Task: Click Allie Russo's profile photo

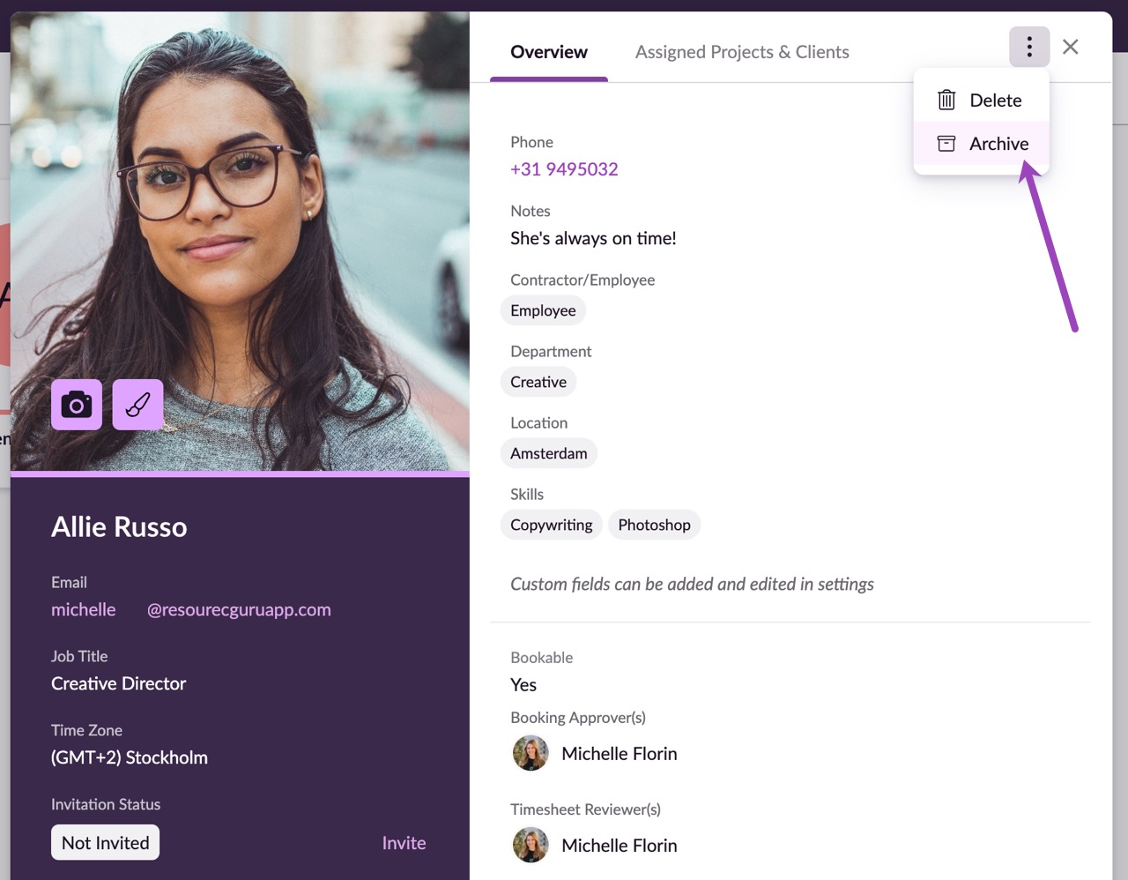Action: tap(240, 241)
